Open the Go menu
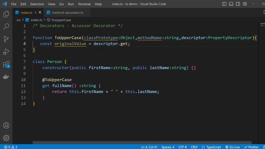The width and height of the screenshot is (265, 149). (62, 4)
